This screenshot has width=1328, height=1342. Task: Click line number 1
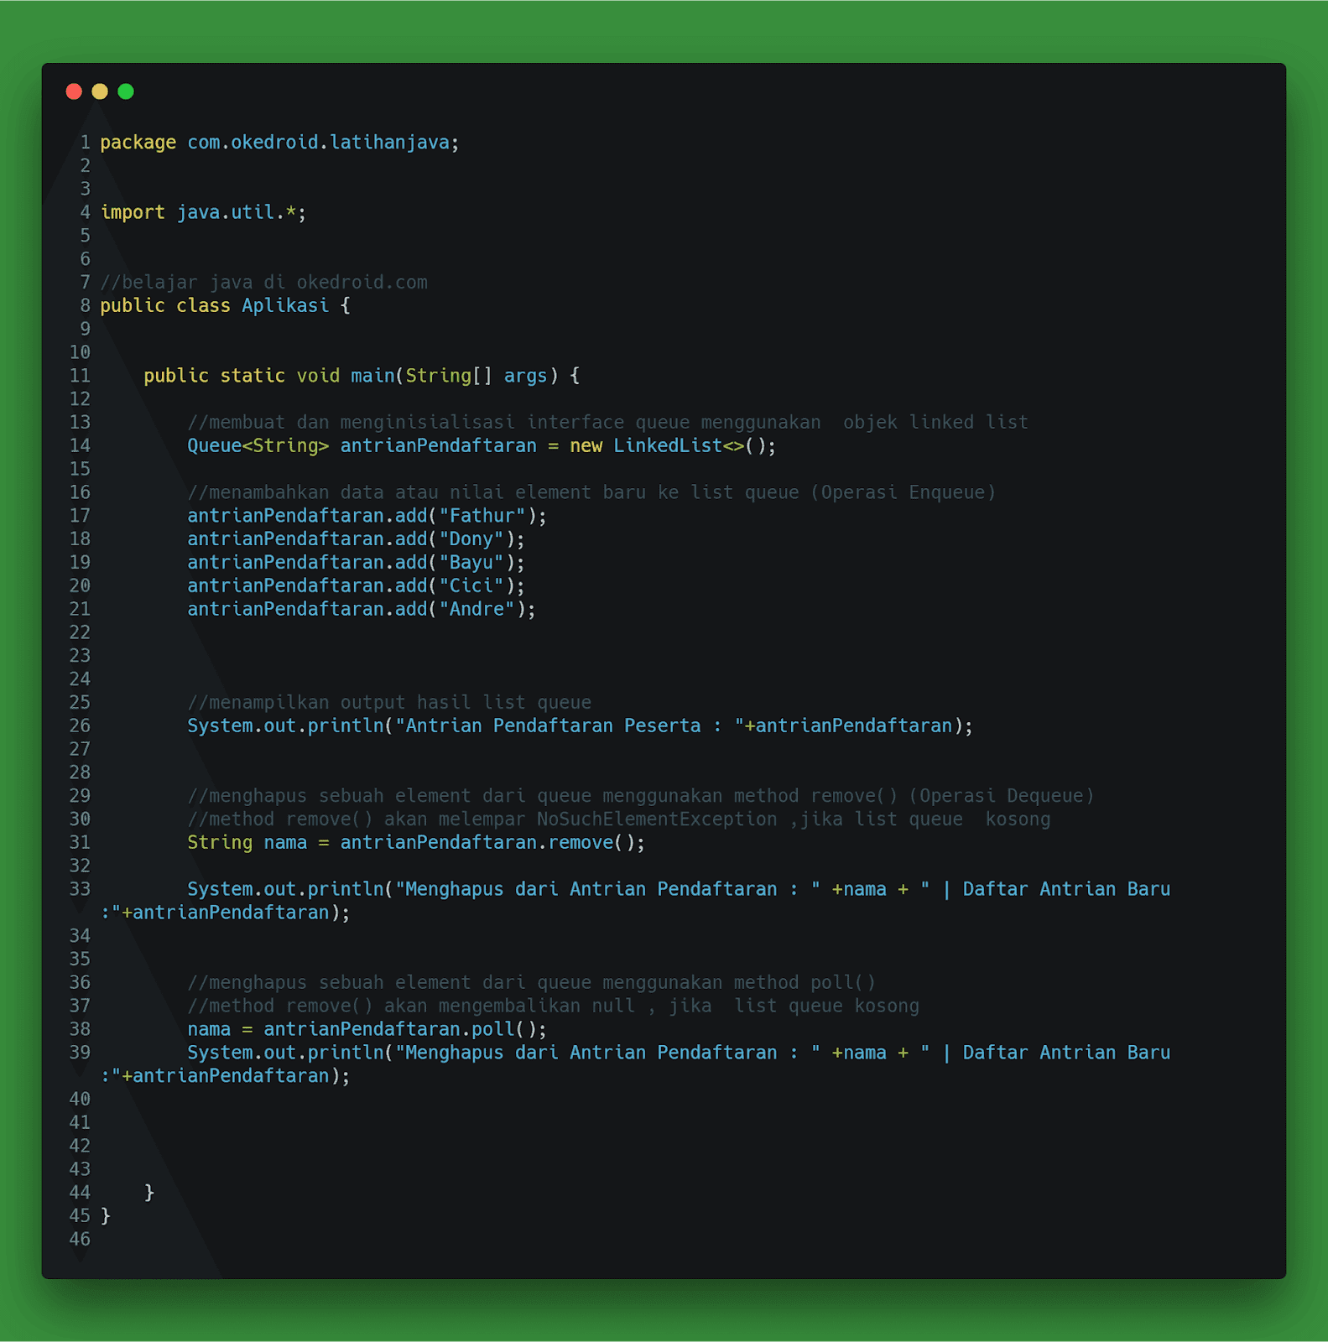(x=85, y=143)
